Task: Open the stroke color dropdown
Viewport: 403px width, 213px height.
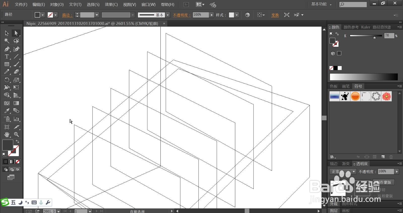Action: click(x=56, y=15)
